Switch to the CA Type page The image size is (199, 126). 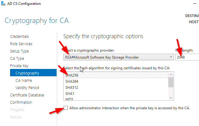click(x=17, y=59)
